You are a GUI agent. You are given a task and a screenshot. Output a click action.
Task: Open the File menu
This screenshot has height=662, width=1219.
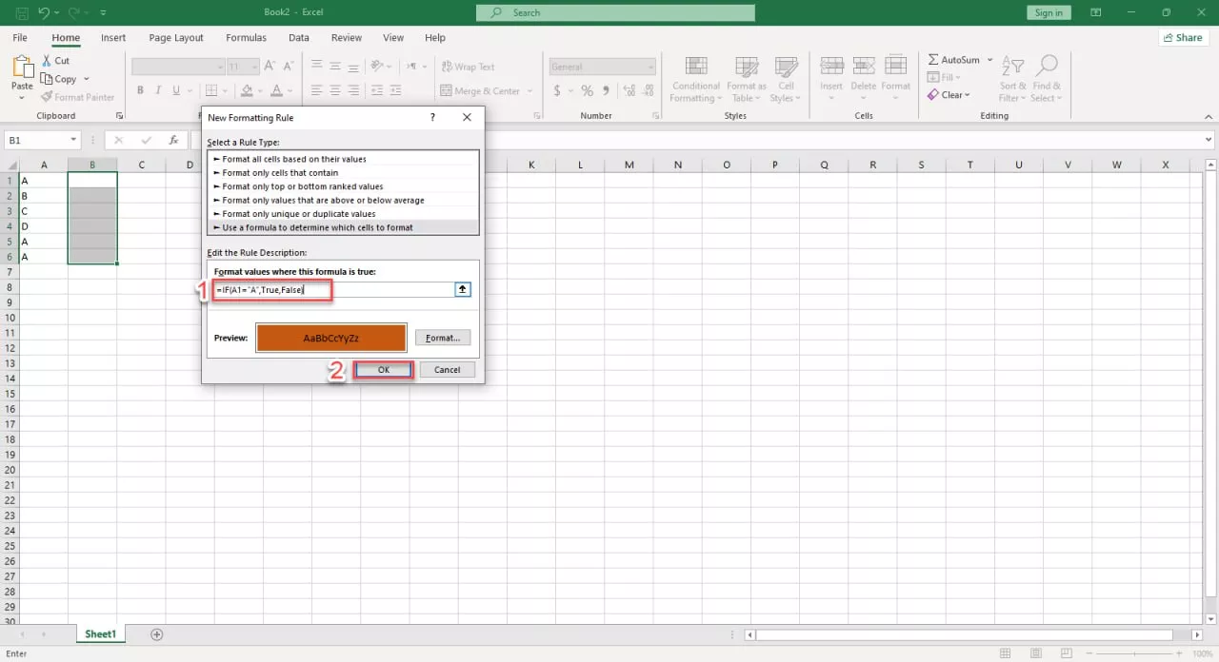(x=20, y=38)
